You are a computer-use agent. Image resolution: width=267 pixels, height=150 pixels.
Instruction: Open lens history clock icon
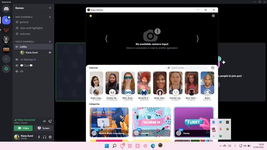pos(213,67)
